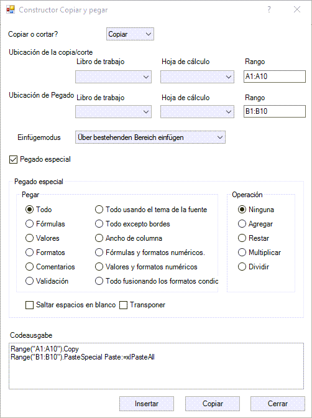Click the help question mark icon
312x418 pixels.
click(269, 9)
